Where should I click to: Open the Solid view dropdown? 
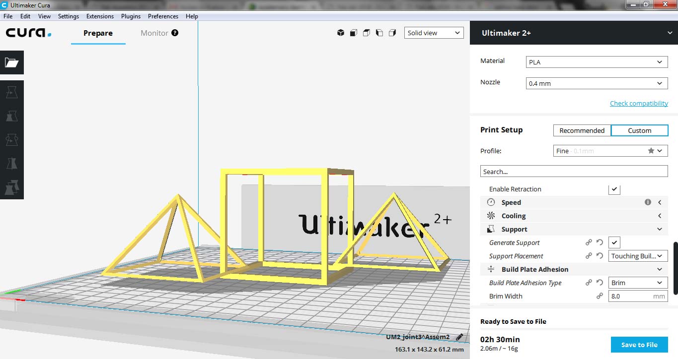(434, 33)
